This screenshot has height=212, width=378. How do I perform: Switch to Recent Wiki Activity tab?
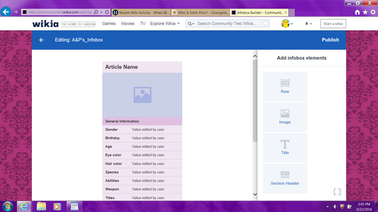coord(141,12)
